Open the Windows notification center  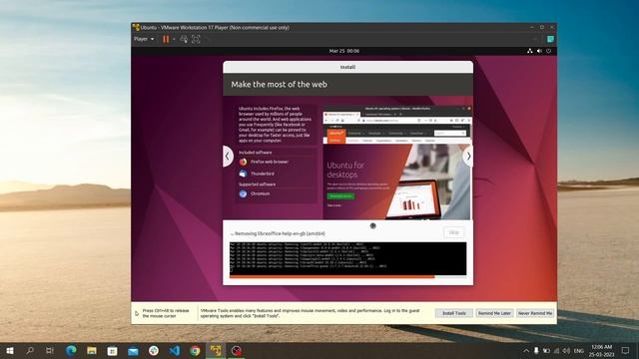(x=626, y=350)
